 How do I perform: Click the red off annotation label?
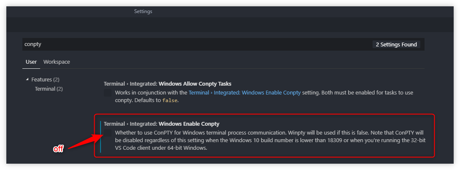click(58, 149)
